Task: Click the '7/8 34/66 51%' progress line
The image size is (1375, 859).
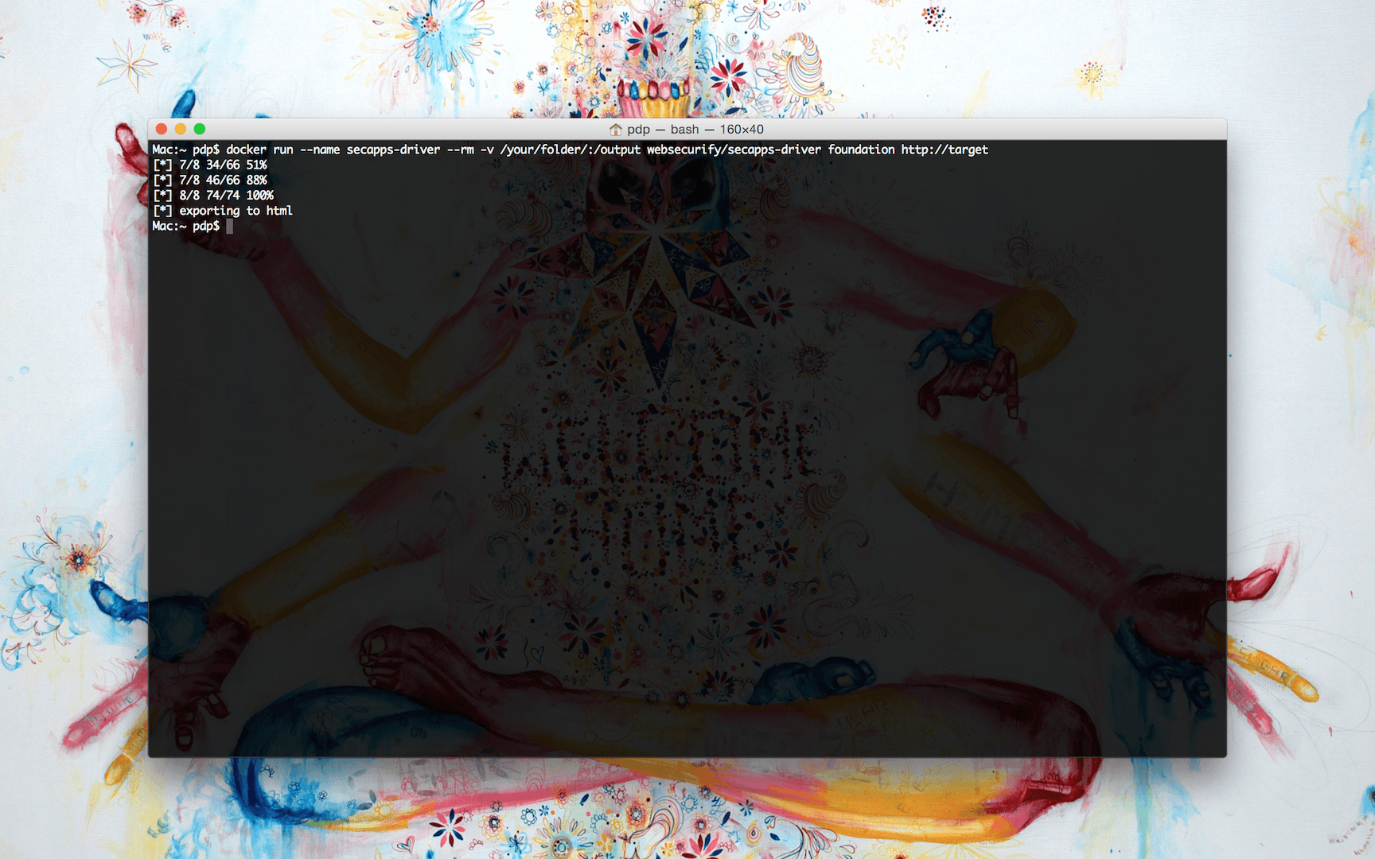Action: (210, 165)
